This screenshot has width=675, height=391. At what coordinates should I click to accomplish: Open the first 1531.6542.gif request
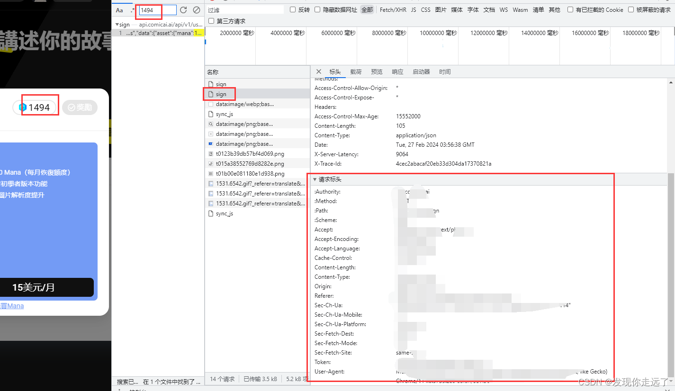[x=257, y=184]
